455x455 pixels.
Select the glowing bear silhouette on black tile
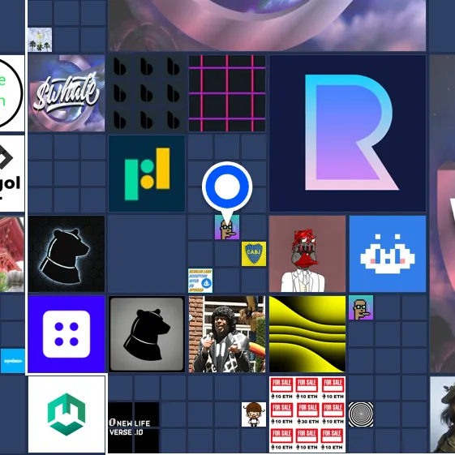click(67, 254)
